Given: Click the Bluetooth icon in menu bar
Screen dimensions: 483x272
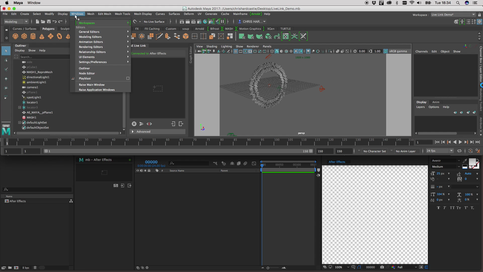Looking at the screenshot, I should click(x=397, y=3).
